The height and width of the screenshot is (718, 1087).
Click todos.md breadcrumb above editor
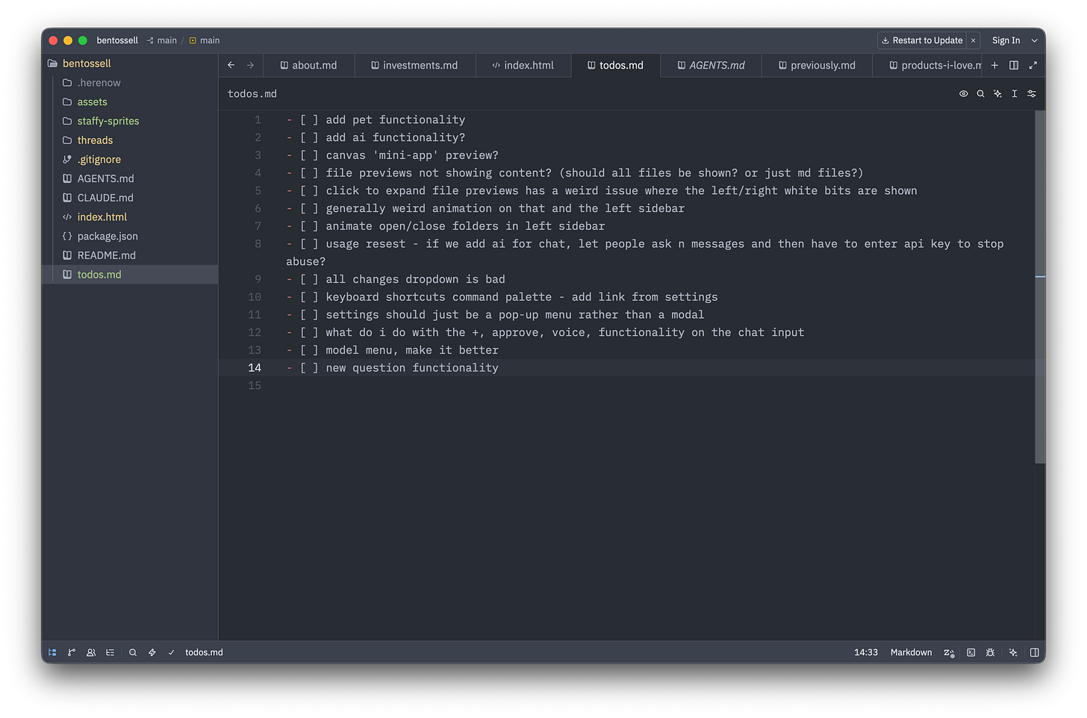252,94
